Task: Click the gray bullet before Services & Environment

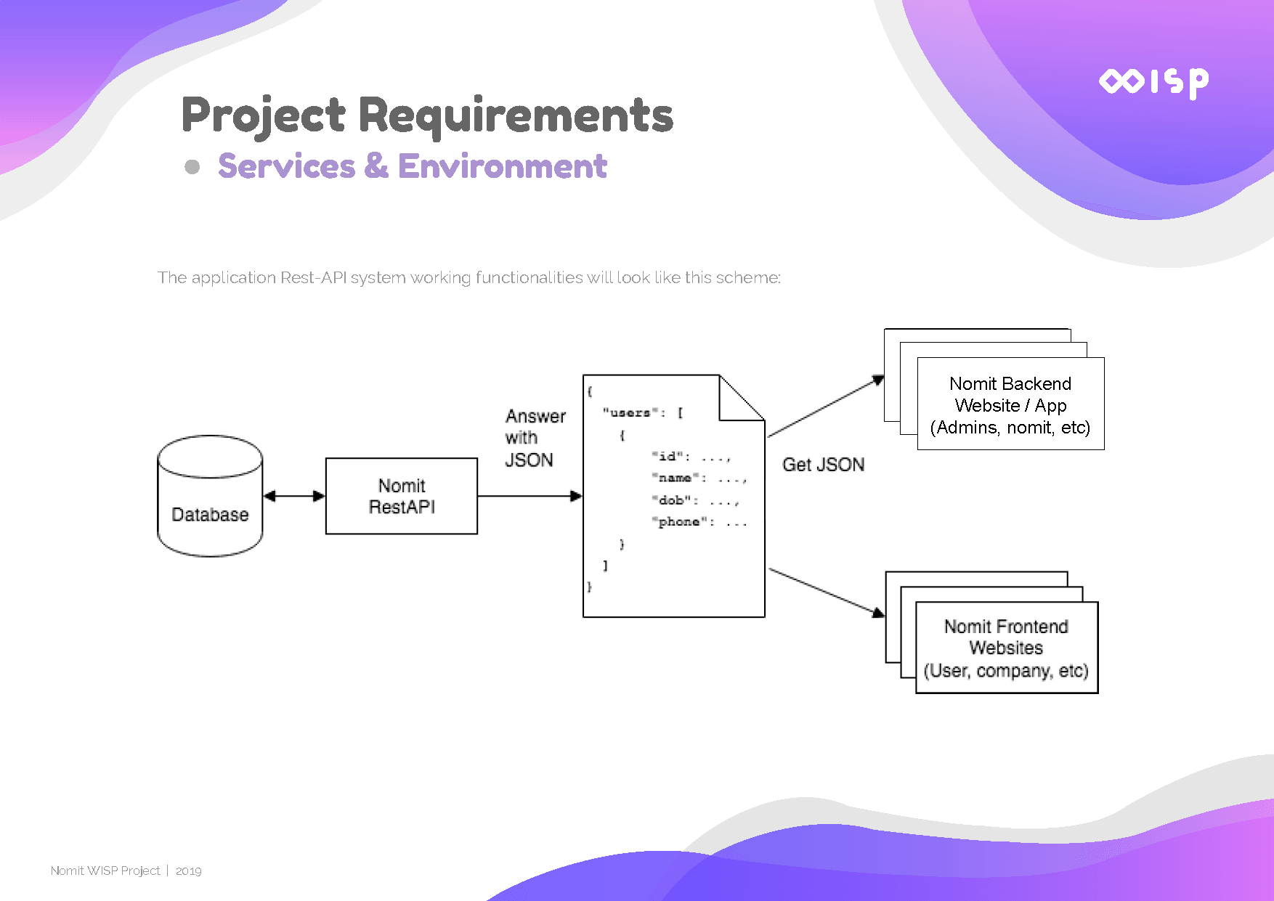Action: point(192,167)
